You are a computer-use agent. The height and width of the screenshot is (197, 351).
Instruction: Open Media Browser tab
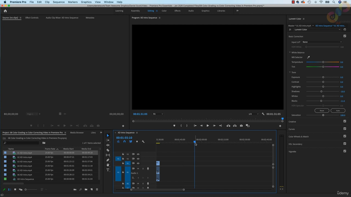click(77, 133)
